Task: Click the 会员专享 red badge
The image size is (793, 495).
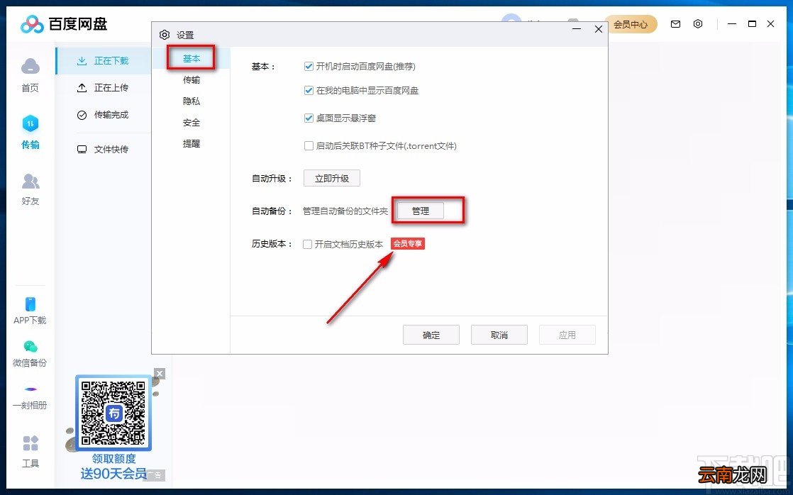Action: tap(408, 244)
